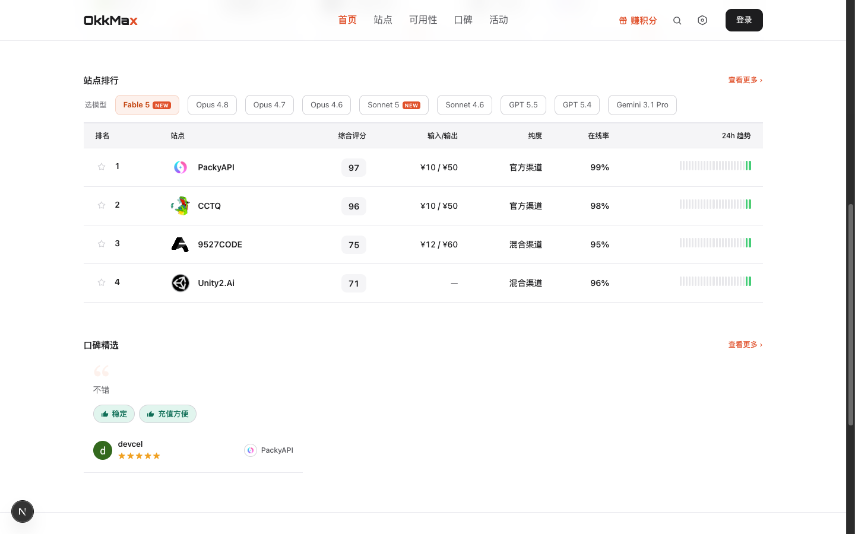Select the Sonnet 4.6 model filter

click(x=465, y=105)
